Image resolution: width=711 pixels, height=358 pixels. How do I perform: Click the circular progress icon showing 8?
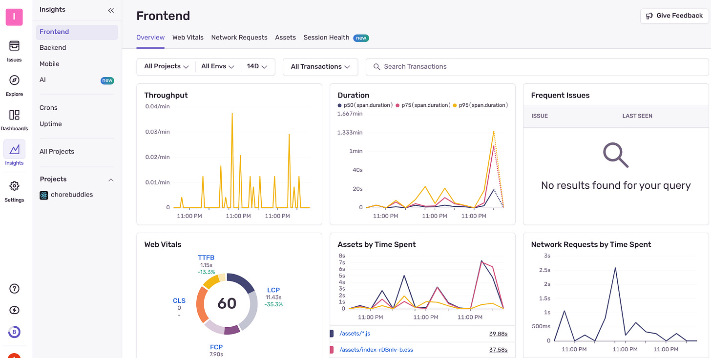coord(14,332)
